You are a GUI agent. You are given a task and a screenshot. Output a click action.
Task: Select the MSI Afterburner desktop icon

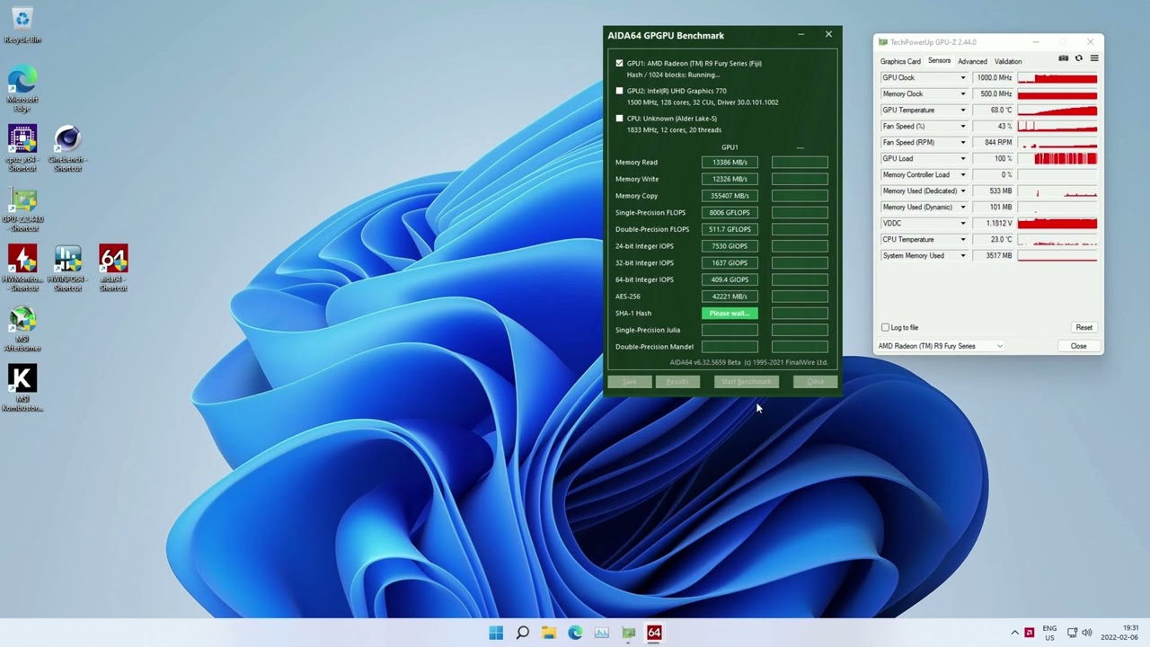22,329
